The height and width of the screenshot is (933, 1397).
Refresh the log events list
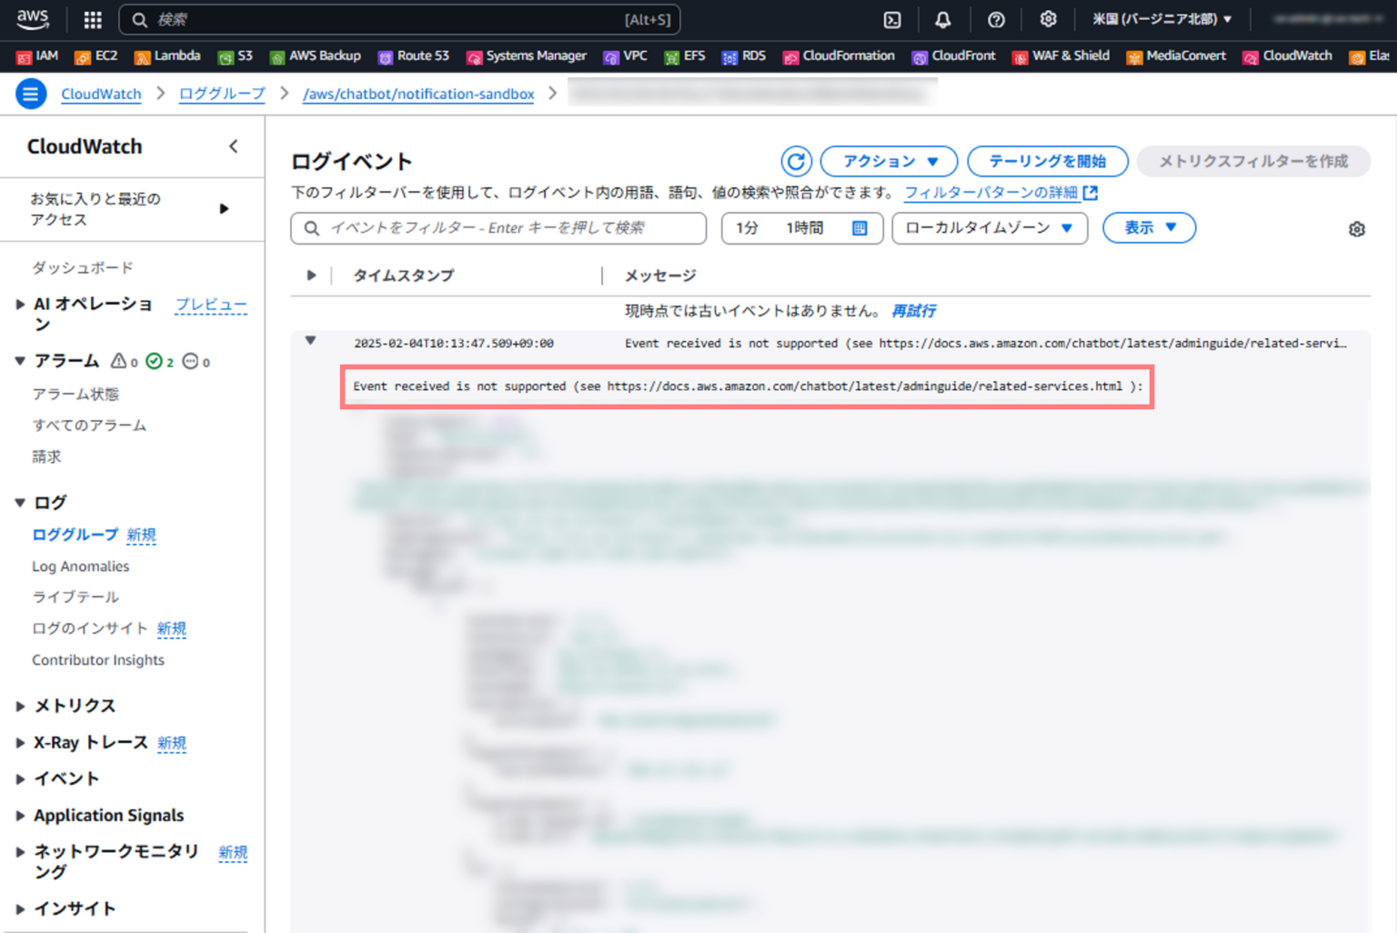click(x=796, y=161)
